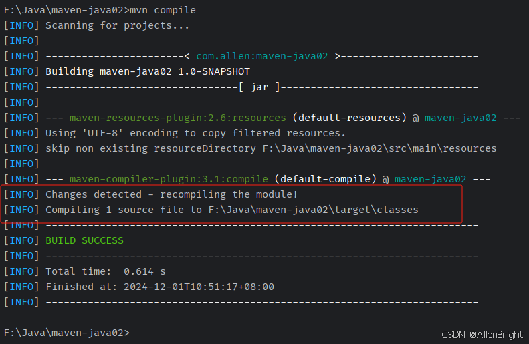The image size is (529, 344).
Task: Click 'Total time: 0.614 s' line
Action: pos(106,271)
